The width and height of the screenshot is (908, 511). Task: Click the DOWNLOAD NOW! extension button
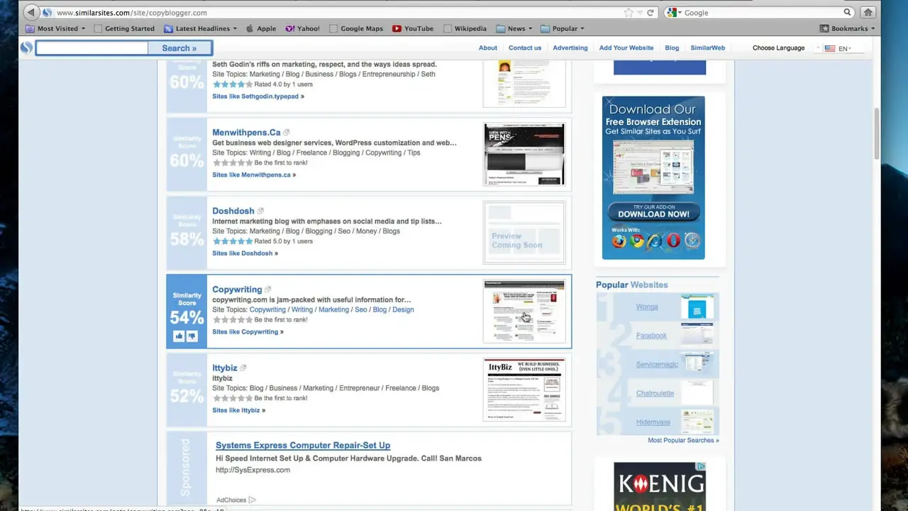[x=653, y=212]
